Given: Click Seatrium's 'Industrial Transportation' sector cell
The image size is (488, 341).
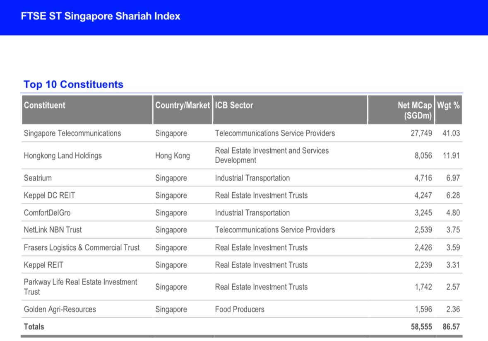Looking at the screenshot, I should point(252,178).
